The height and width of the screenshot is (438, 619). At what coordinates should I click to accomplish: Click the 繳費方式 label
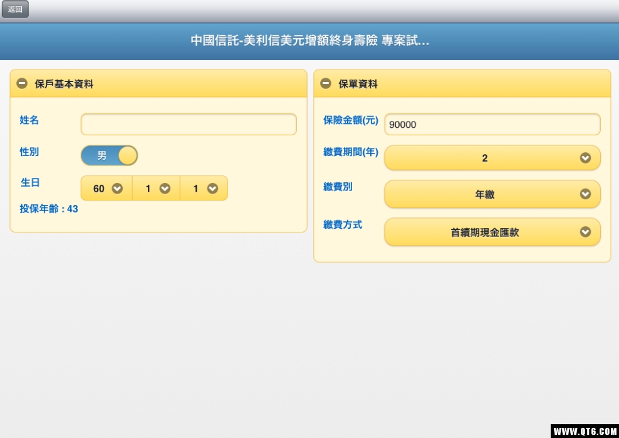point(343,225)
